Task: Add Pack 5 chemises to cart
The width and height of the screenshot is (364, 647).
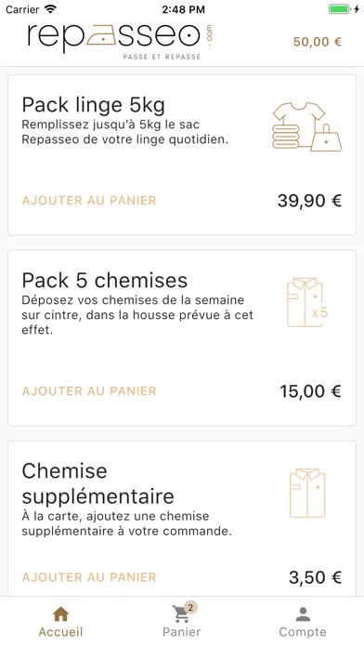Action: click(x=89, y=391)
